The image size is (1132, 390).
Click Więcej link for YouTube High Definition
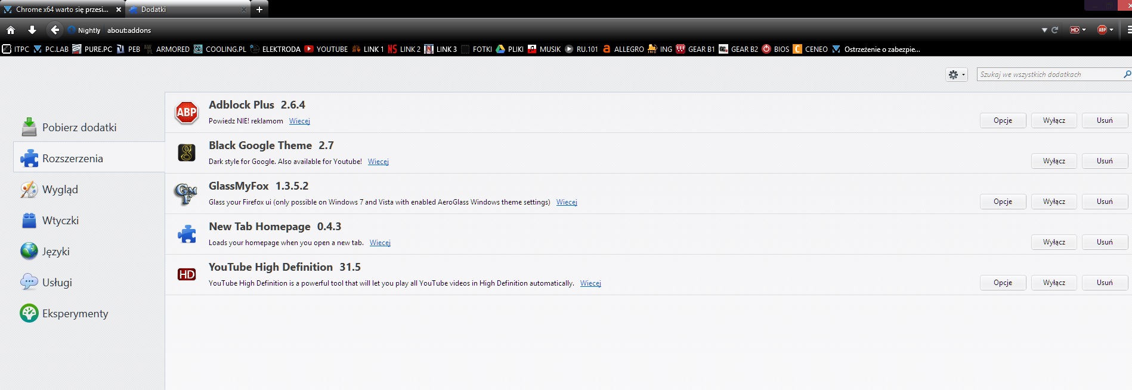click(590, 283)
